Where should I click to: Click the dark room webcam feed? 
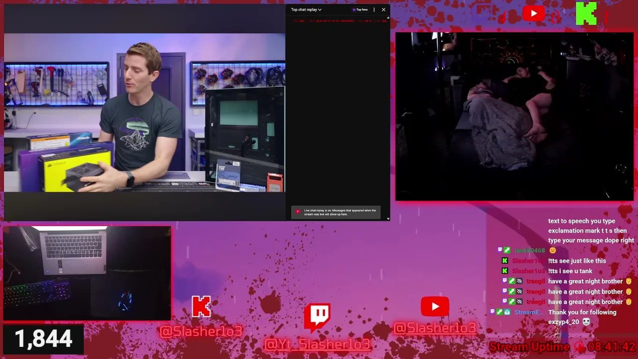(514, 116)
